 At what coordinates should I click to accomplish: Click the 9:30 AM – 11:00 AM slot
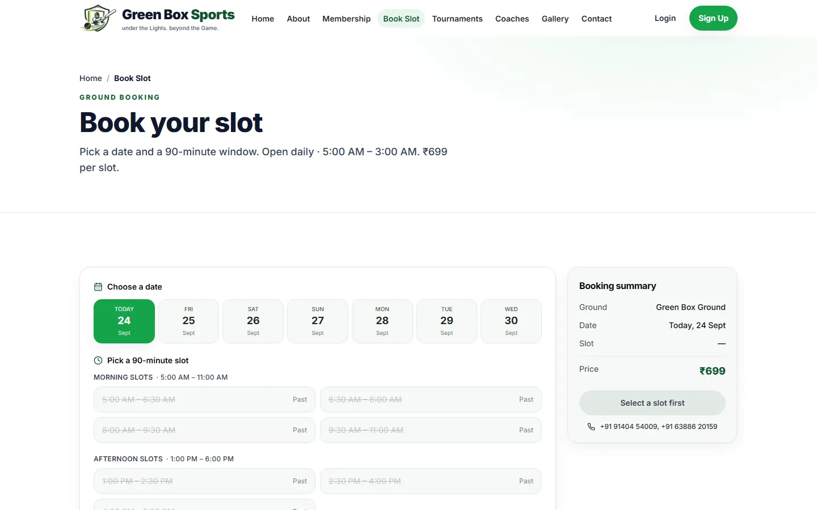(431, 430)
